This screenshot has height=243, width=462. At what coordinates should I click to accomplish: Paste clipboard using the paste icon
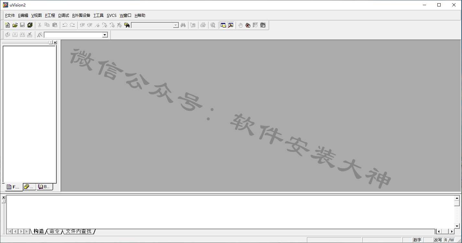55,25
